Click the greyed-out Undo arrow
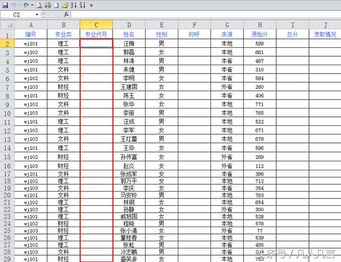This screenshot has width=341, height=262. pos(14,5)
